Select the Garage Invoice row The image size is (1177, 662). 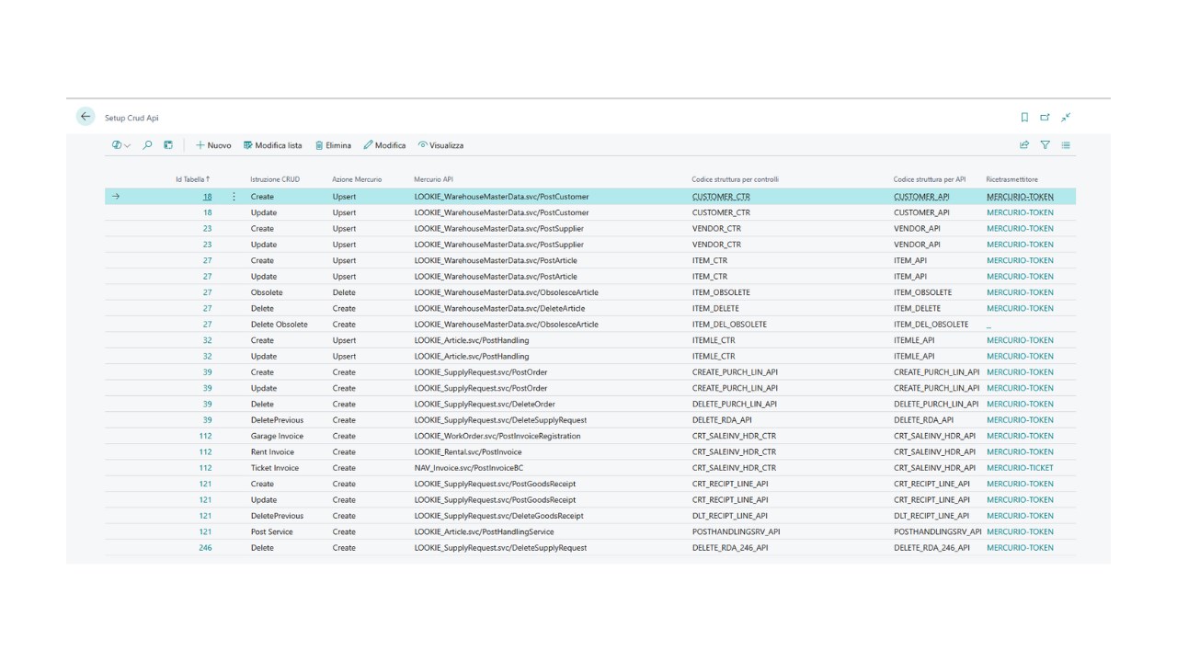click(589, 436)
